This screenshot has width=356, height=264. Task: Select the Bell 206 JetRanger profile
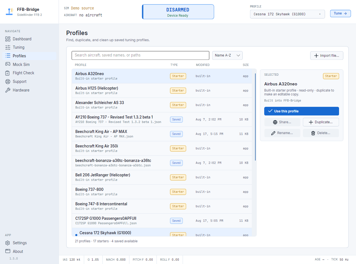[162, 177]
